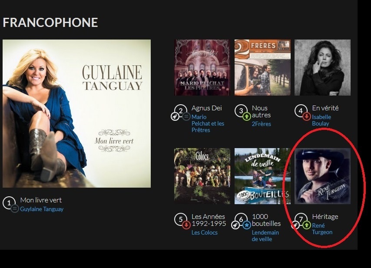Click the blue star icon beside rank 6
Image resolution: width=371 pixels, height=268 pixels.
(x=247, y=225)
